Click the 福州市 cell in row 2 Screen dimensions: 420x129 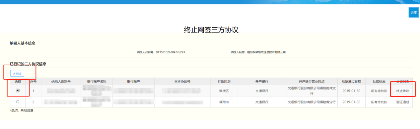pos(224,102)
